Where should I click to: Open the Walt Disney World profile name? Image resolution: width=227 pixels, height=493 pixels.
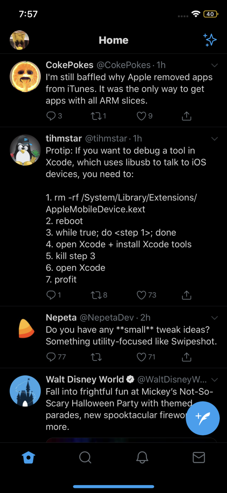tap(85, 379)
